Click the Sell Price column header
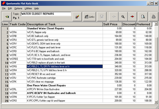The image size is (159, 109). [x=113, y=24]
